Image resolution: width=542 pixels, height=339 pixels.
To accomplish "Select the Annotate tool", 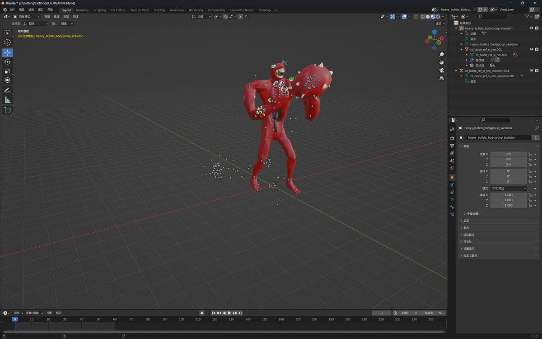I will [8, 91].
